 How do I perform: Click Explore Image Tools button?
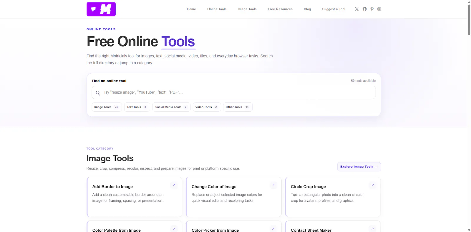pyautogui.click(x=359, y=167)
